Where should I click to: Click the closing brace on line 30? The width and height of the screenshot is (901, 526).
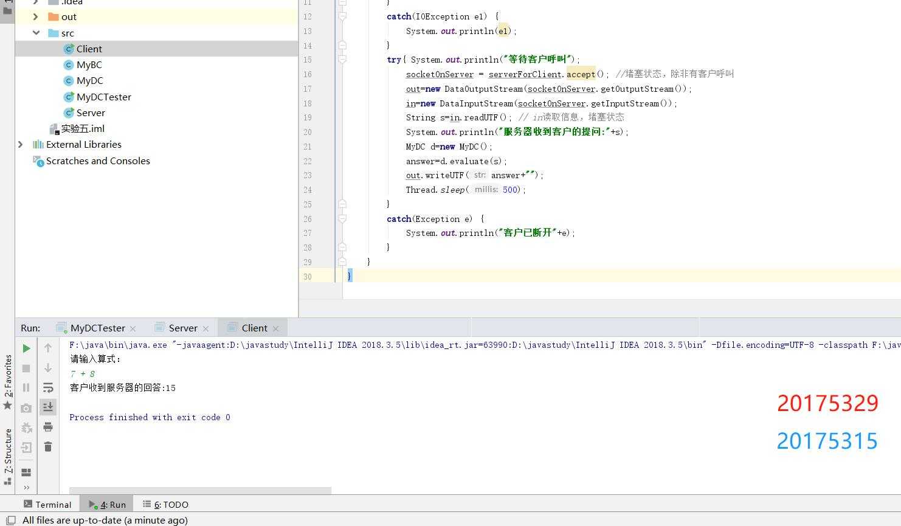(350, 276)
